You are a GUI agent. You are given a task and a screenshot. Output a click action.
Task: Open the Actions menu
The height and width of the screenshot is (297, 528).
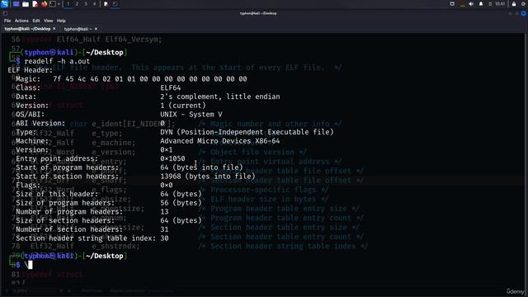[x=21, y=21]
